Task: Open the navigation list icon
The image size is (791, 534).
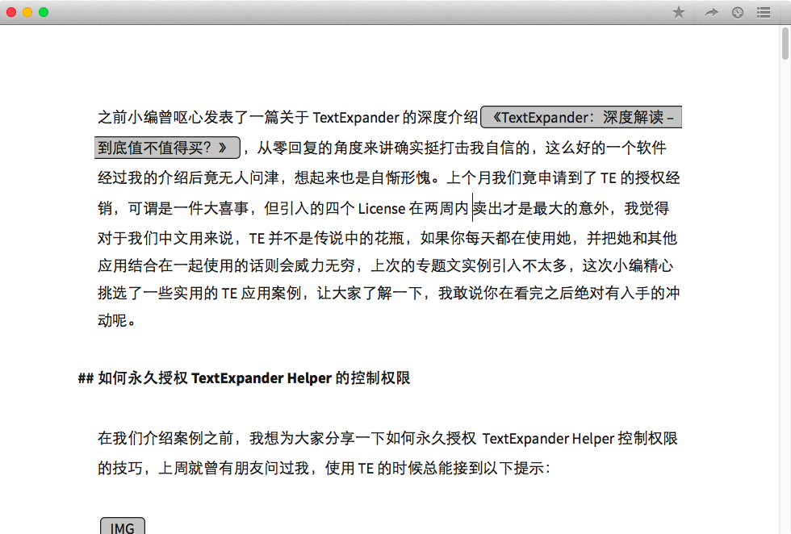Action: pos(764,13)
